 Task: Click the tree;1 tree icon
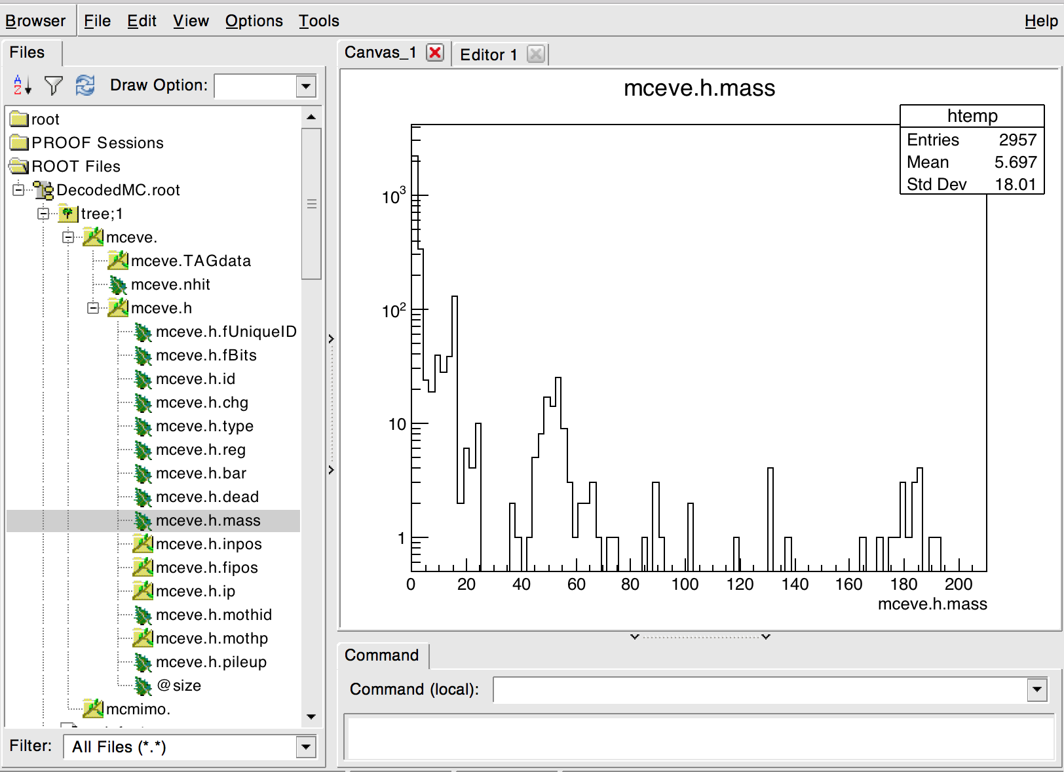pos(68,214)
